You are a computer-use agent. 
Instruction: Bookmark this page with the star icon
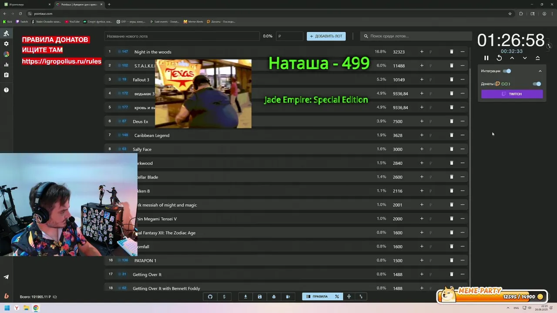510,13
